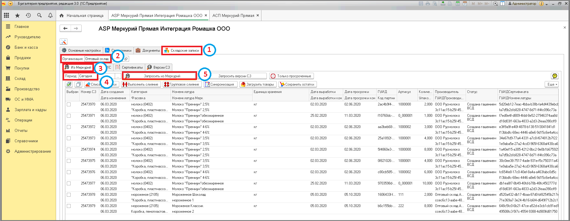This screenshot has width=570, height=221.
Task: Expand the arrow next to info icon
Action: tap(547, 4)
